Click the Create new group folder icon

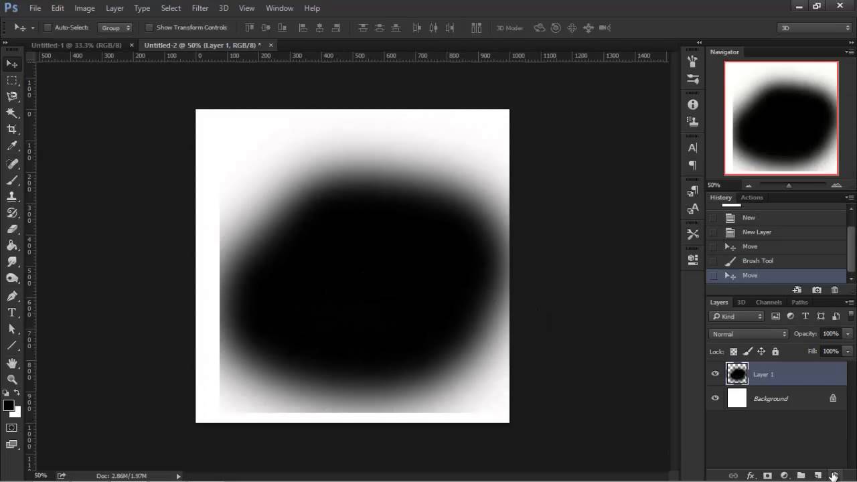point(801,475)
